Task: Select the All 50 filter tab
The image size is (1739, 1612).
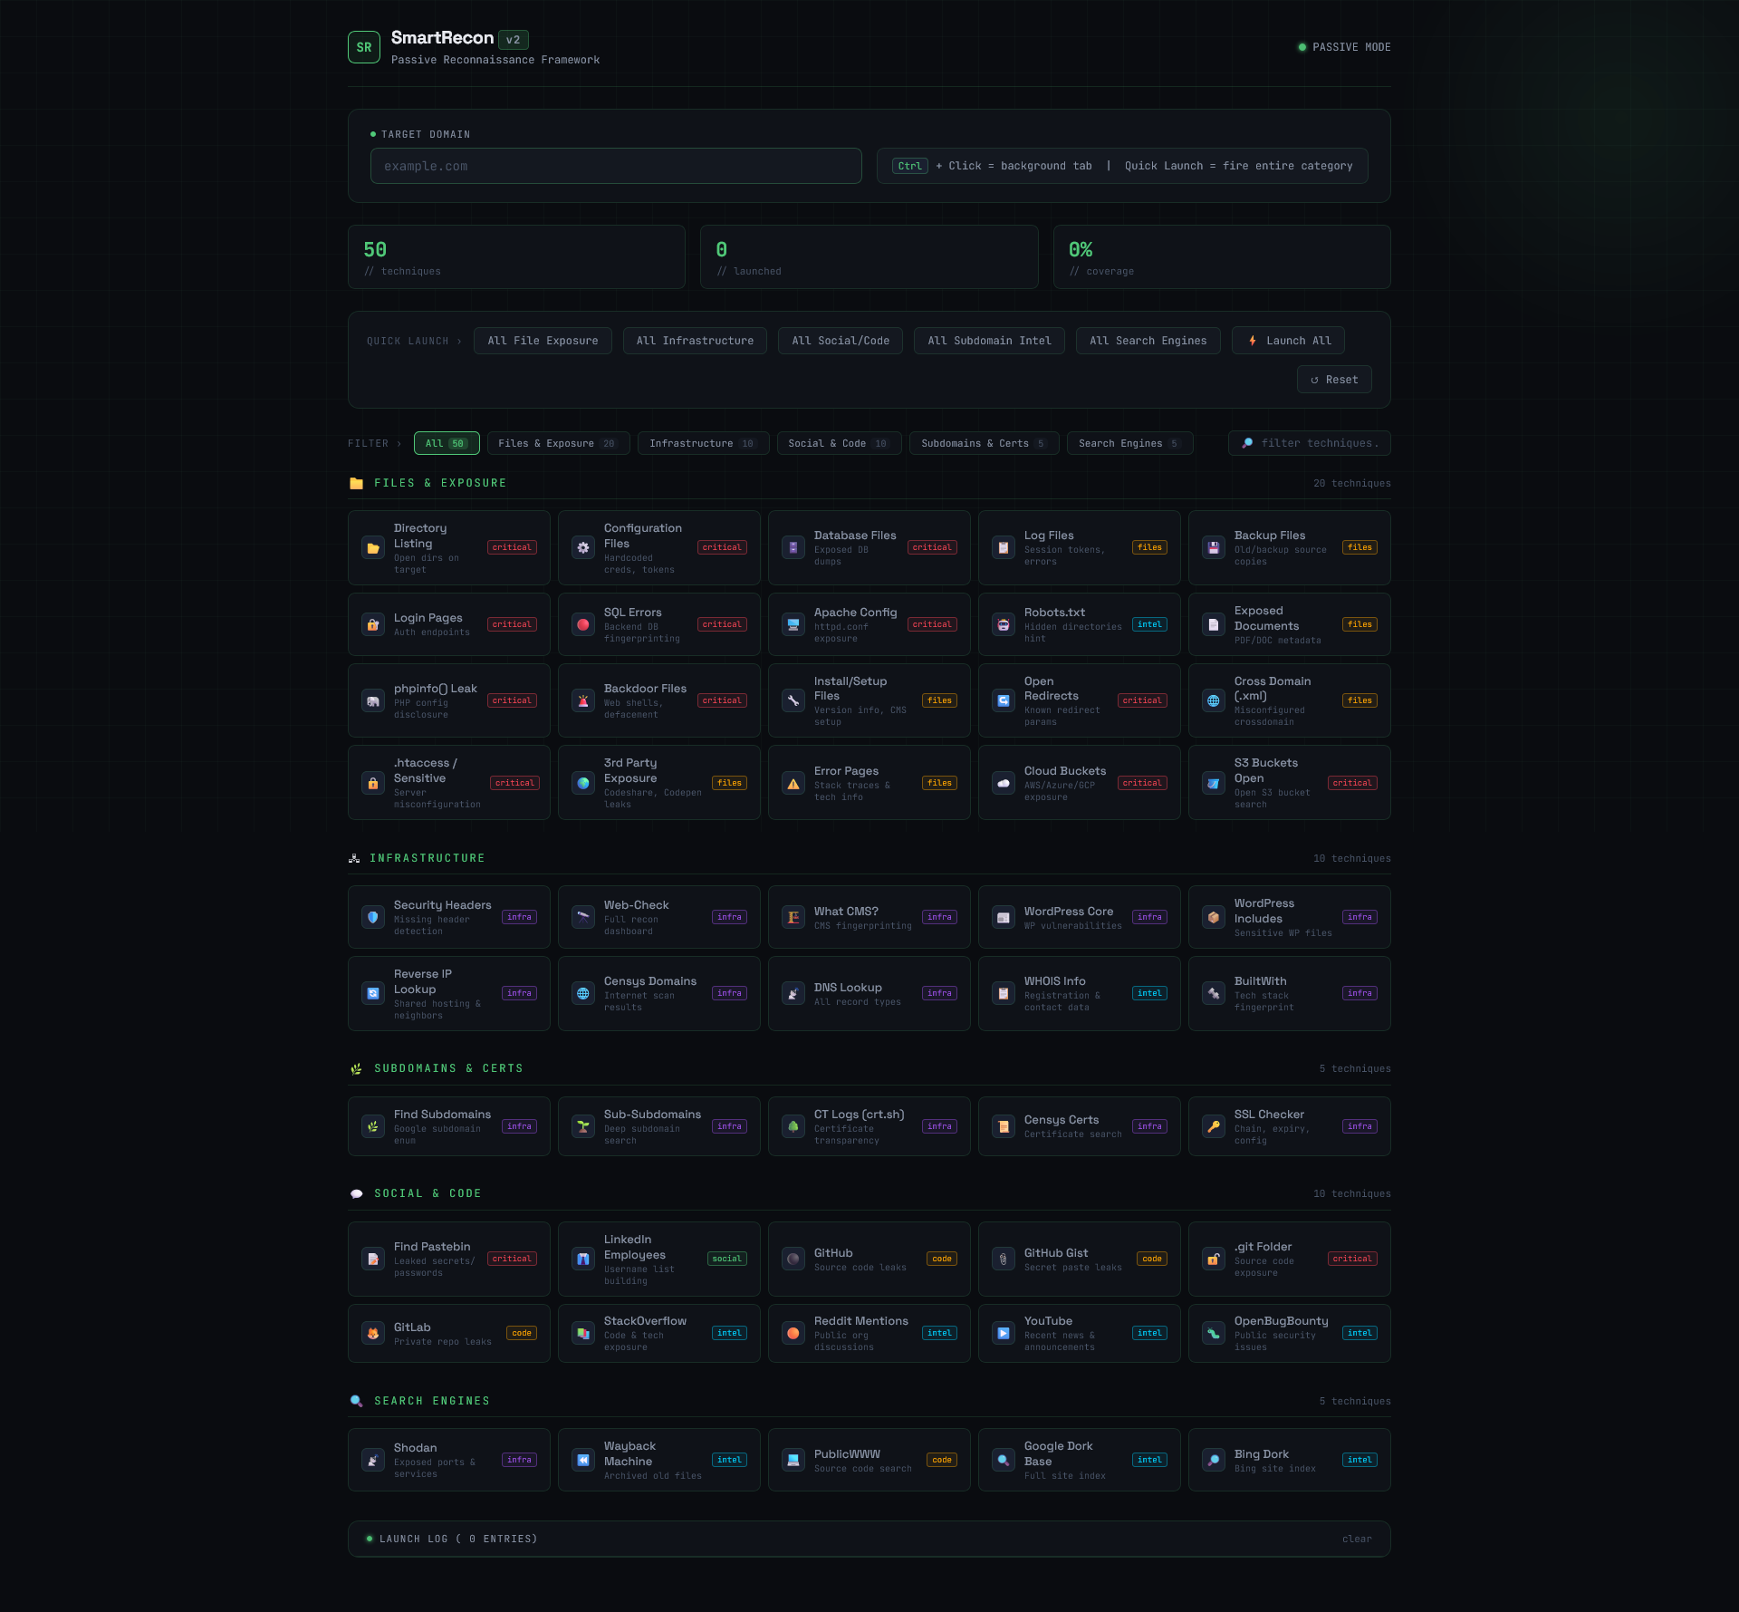Action: pos(447,443)
